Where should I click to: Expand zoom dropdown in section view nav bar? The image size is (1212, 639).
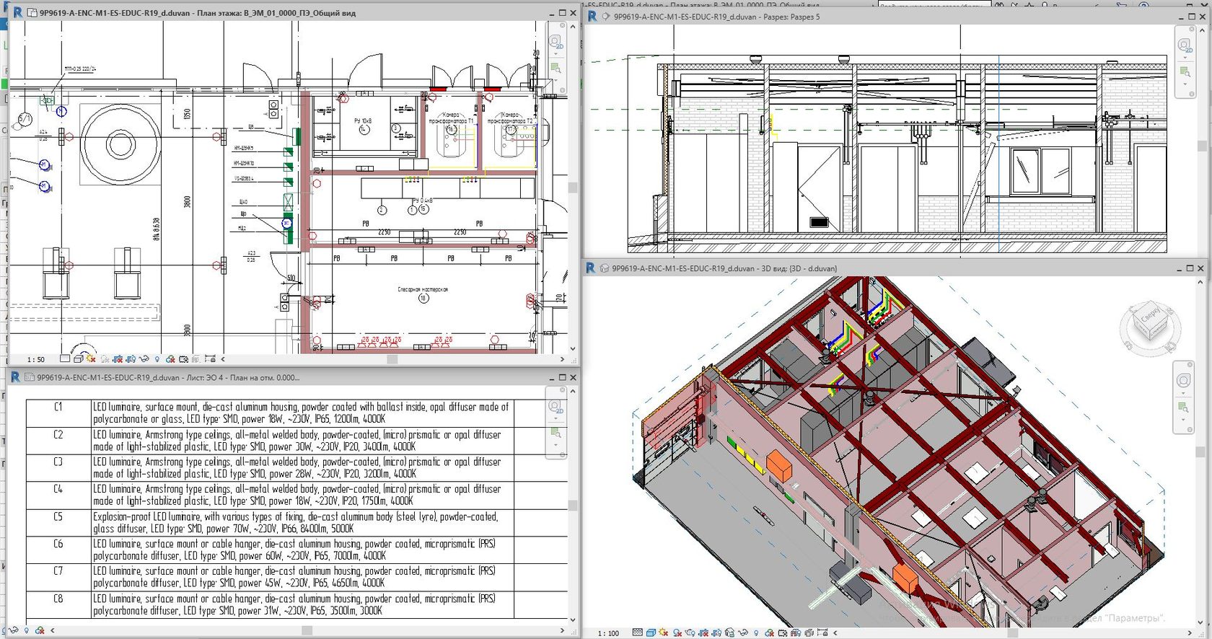[x=1184, y=85]
